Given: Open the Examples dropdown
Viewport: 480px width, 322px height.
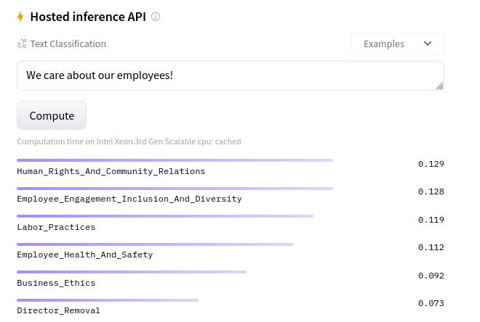Looking at the screenshot, I should coord(398,44).
